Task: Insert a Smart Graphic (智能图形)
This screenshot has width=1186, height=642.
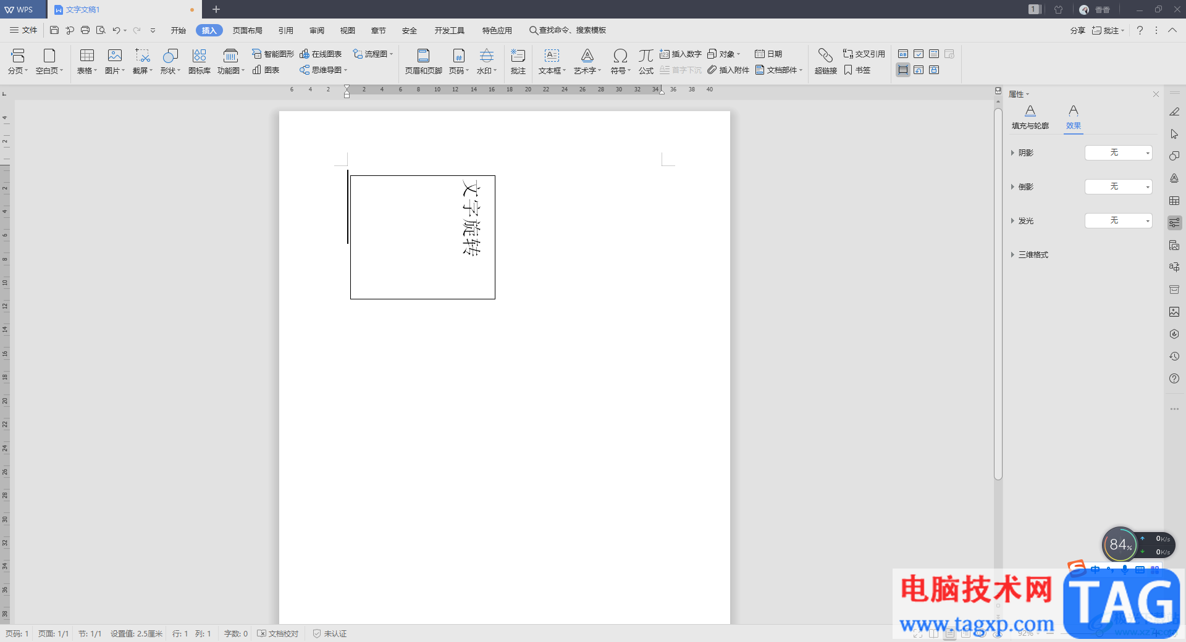Action: [x=272, y=54]
